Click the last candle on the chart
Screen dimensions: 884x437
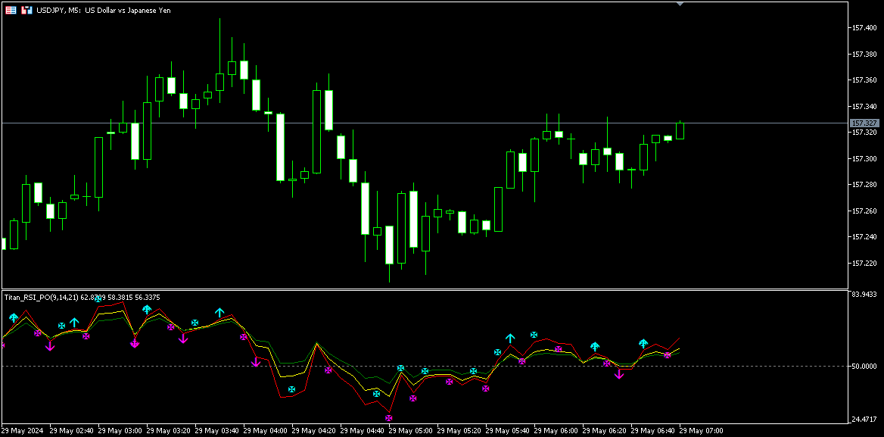coord(680,130)
